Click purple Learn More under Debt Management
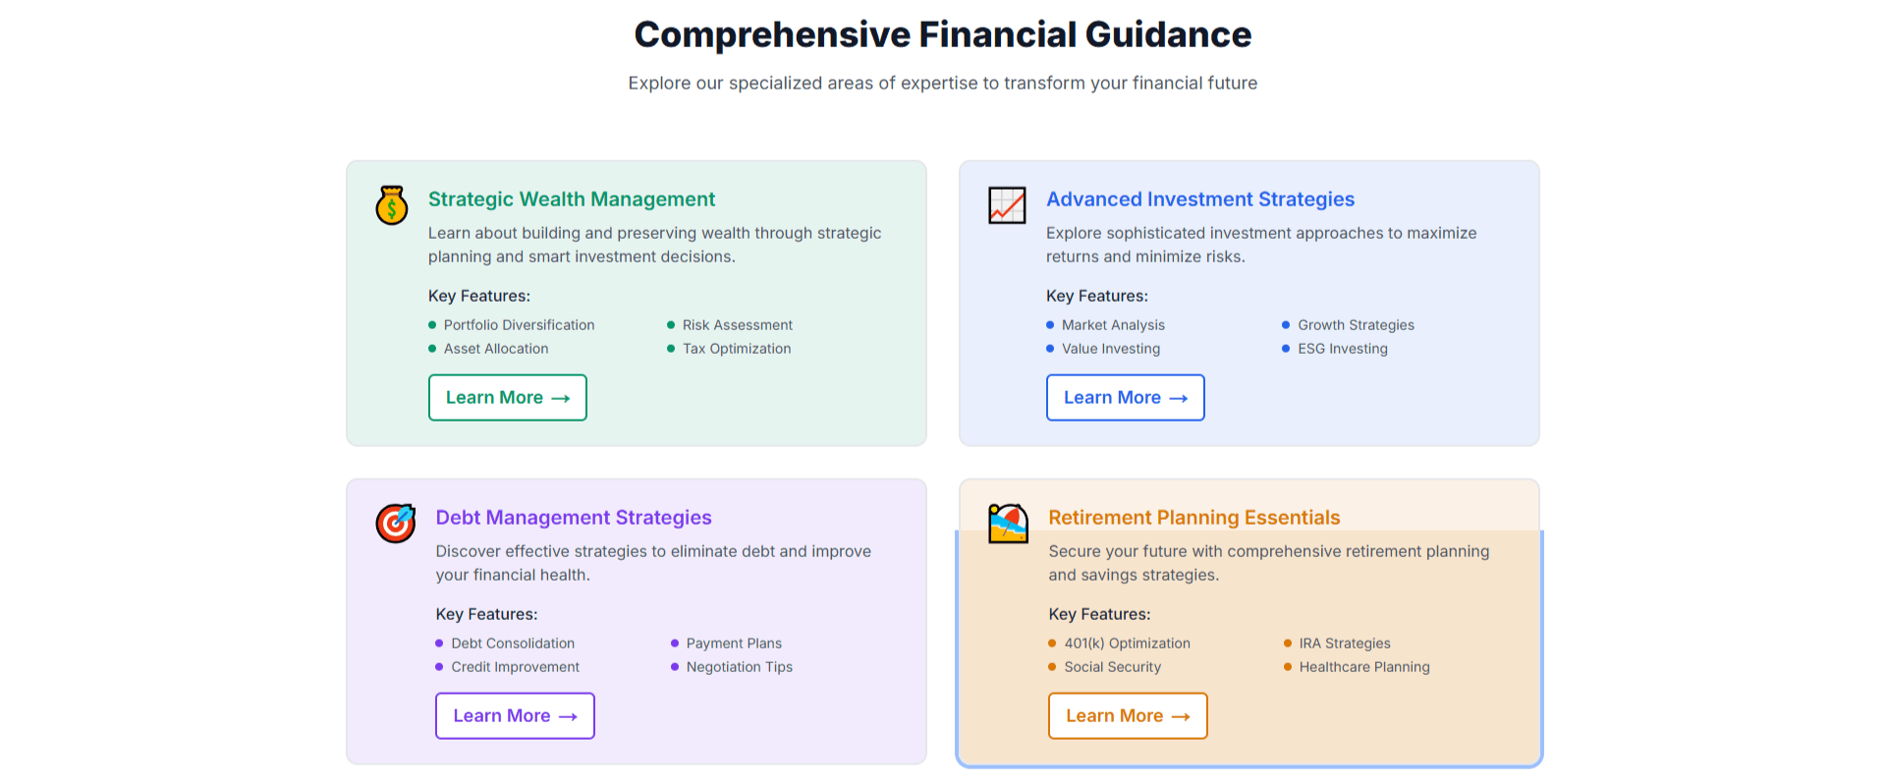This screenshot has height=781, width=1886. coord(515,716)
